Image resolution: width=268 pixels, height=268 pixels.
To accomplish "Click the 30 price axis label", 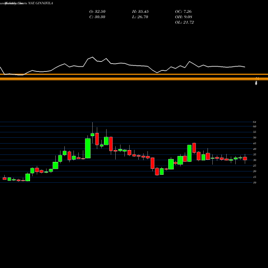I will coord(255,160).
